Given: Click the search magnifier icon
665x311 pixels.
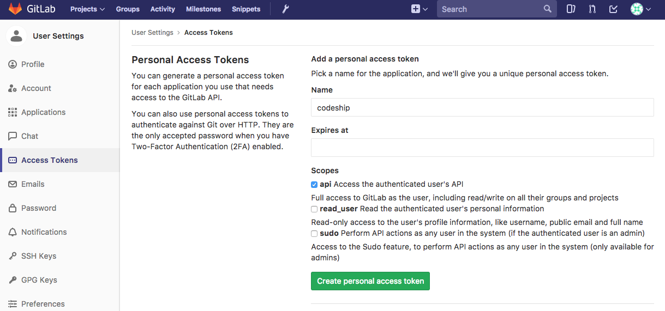Looking at the screenshot, I should point(548,9).
